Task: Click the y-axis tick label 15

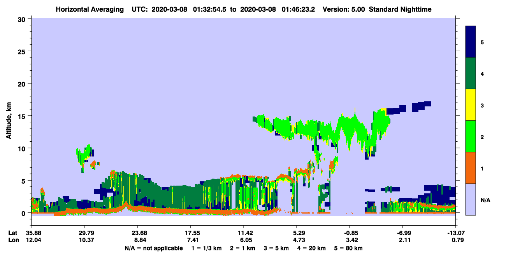Action: [23, 116]
